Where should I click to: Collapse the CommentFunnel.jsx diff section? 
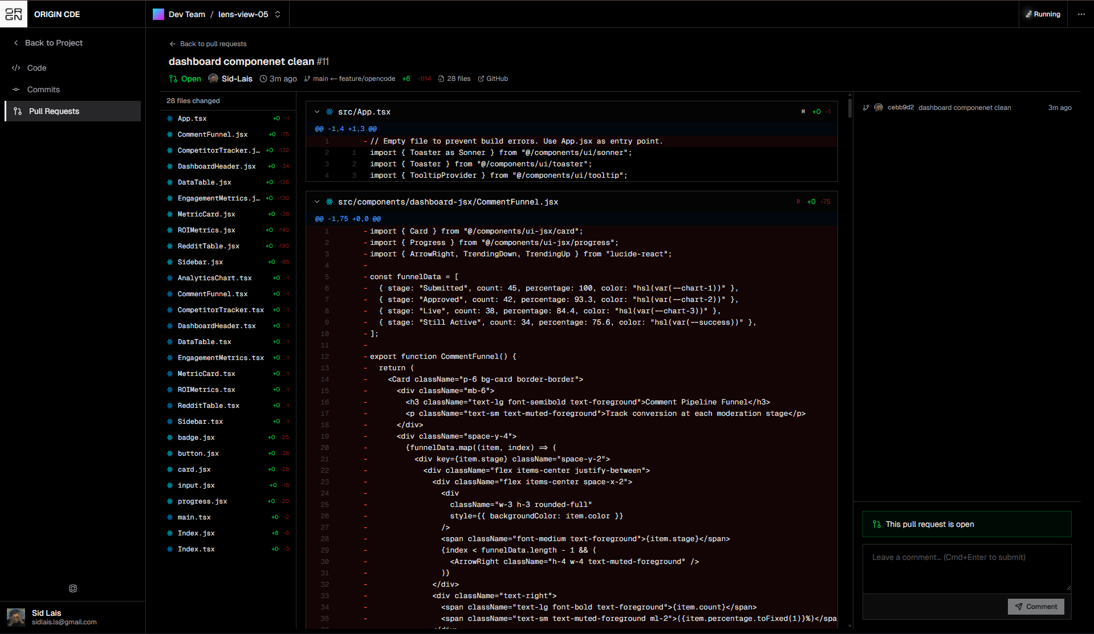tap(317, 202)
